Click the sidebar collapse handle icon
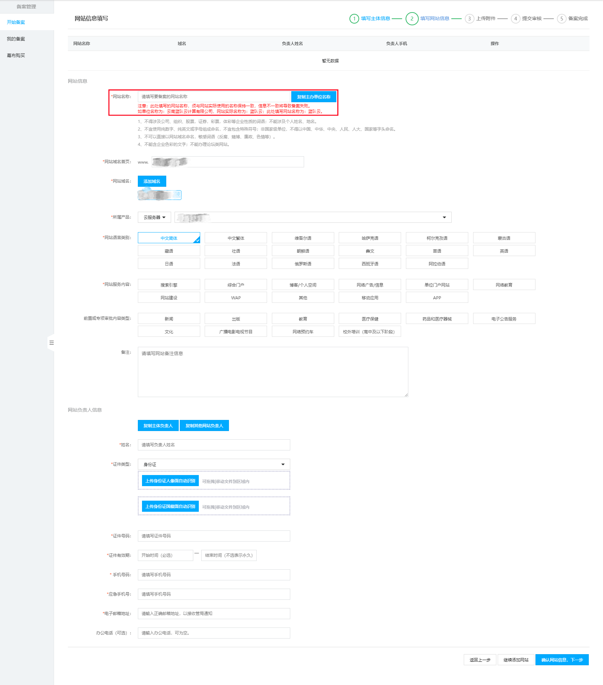 (x=51, y=343)
